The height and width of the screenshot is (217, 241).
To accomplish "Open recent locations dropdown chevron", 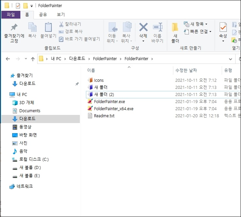I will coord(26,58).
